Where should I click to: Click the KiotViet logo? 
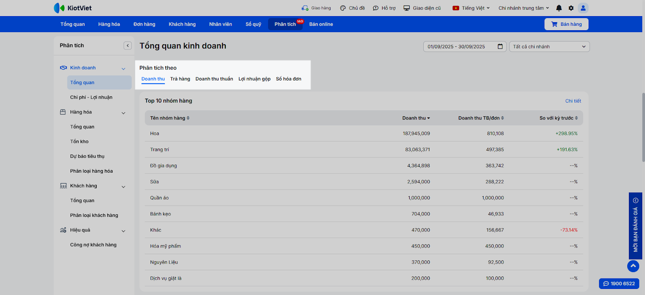click(x=73, y=8)
